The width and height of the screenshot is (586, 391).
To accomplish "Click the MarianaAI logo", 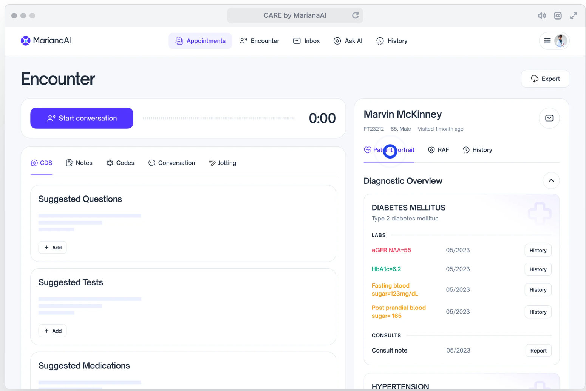I will pos(46,40).
